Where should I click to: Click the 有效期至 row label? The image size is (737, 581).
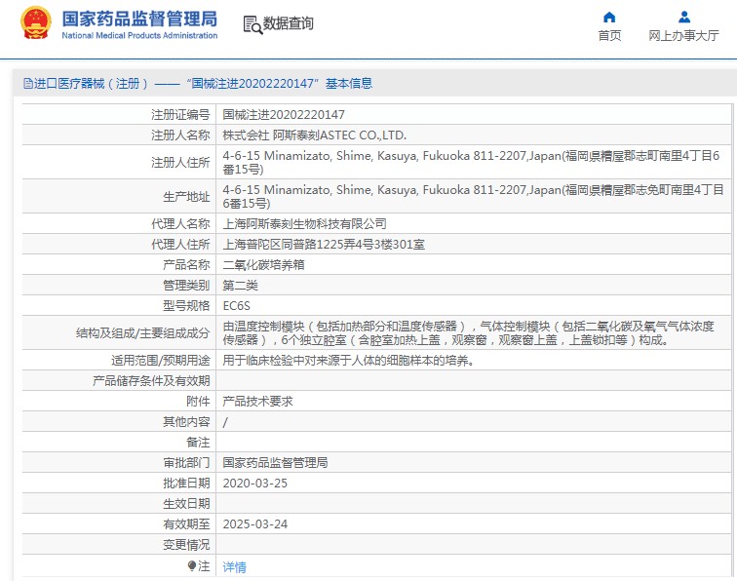point(186,524)
